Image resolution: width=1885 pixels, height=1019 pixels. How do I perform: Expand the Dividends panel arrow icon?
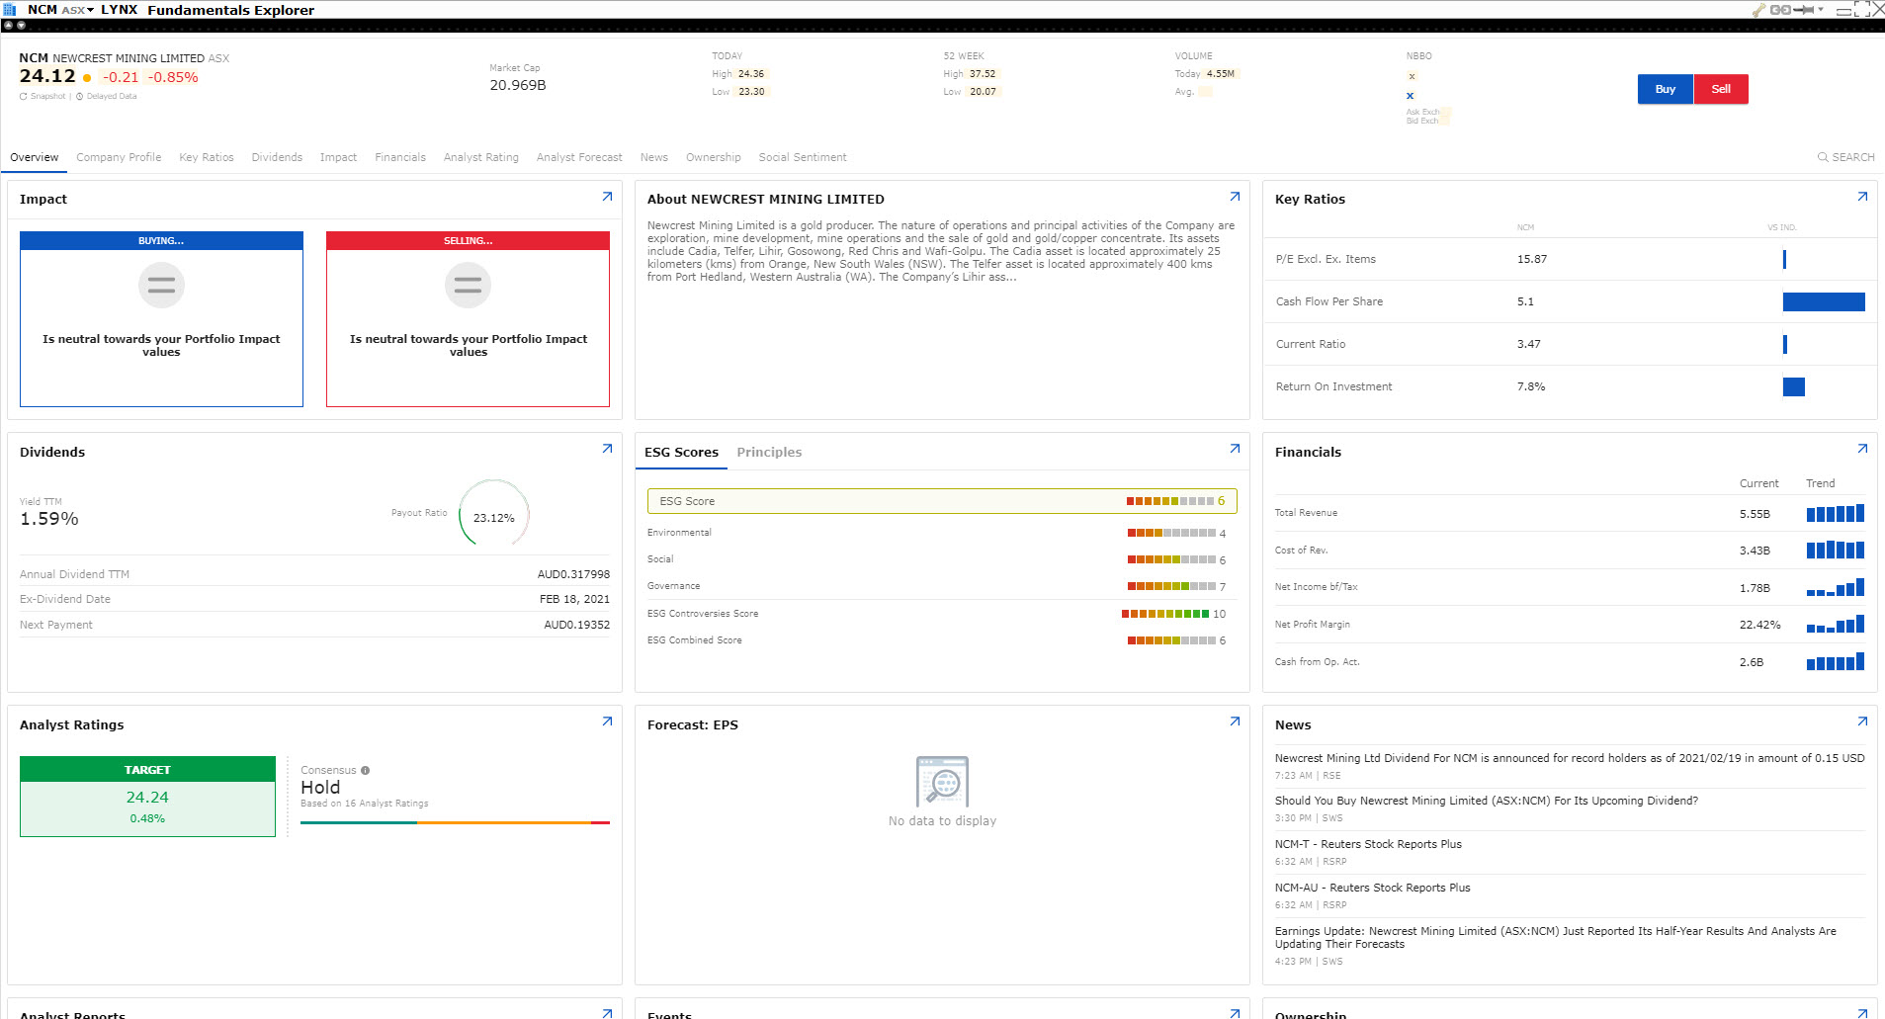tap(607, 449)
